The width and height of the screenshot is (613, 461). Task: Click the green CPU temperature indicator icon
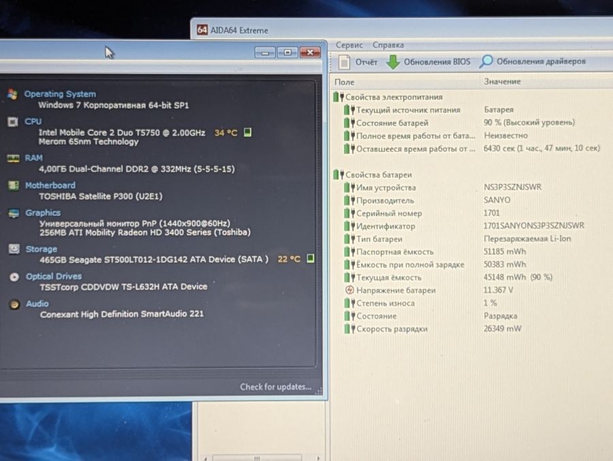pos(247,132)
